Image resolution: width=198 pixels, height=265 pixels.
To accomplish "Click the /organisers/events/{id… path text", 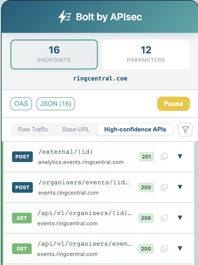I will (x=84, y=182).
